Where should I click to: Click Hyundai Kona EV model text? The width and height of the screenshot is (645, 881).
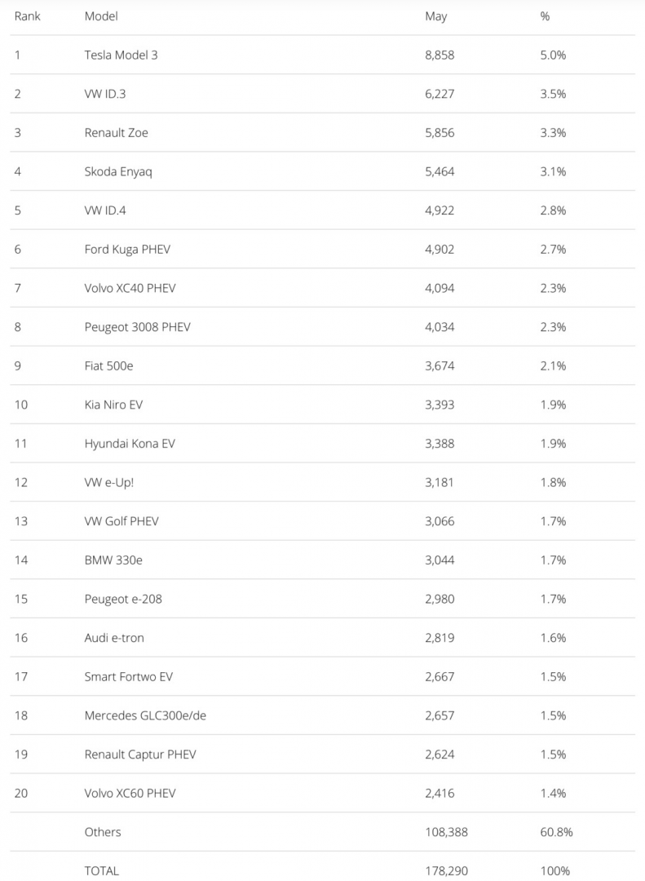130,444
